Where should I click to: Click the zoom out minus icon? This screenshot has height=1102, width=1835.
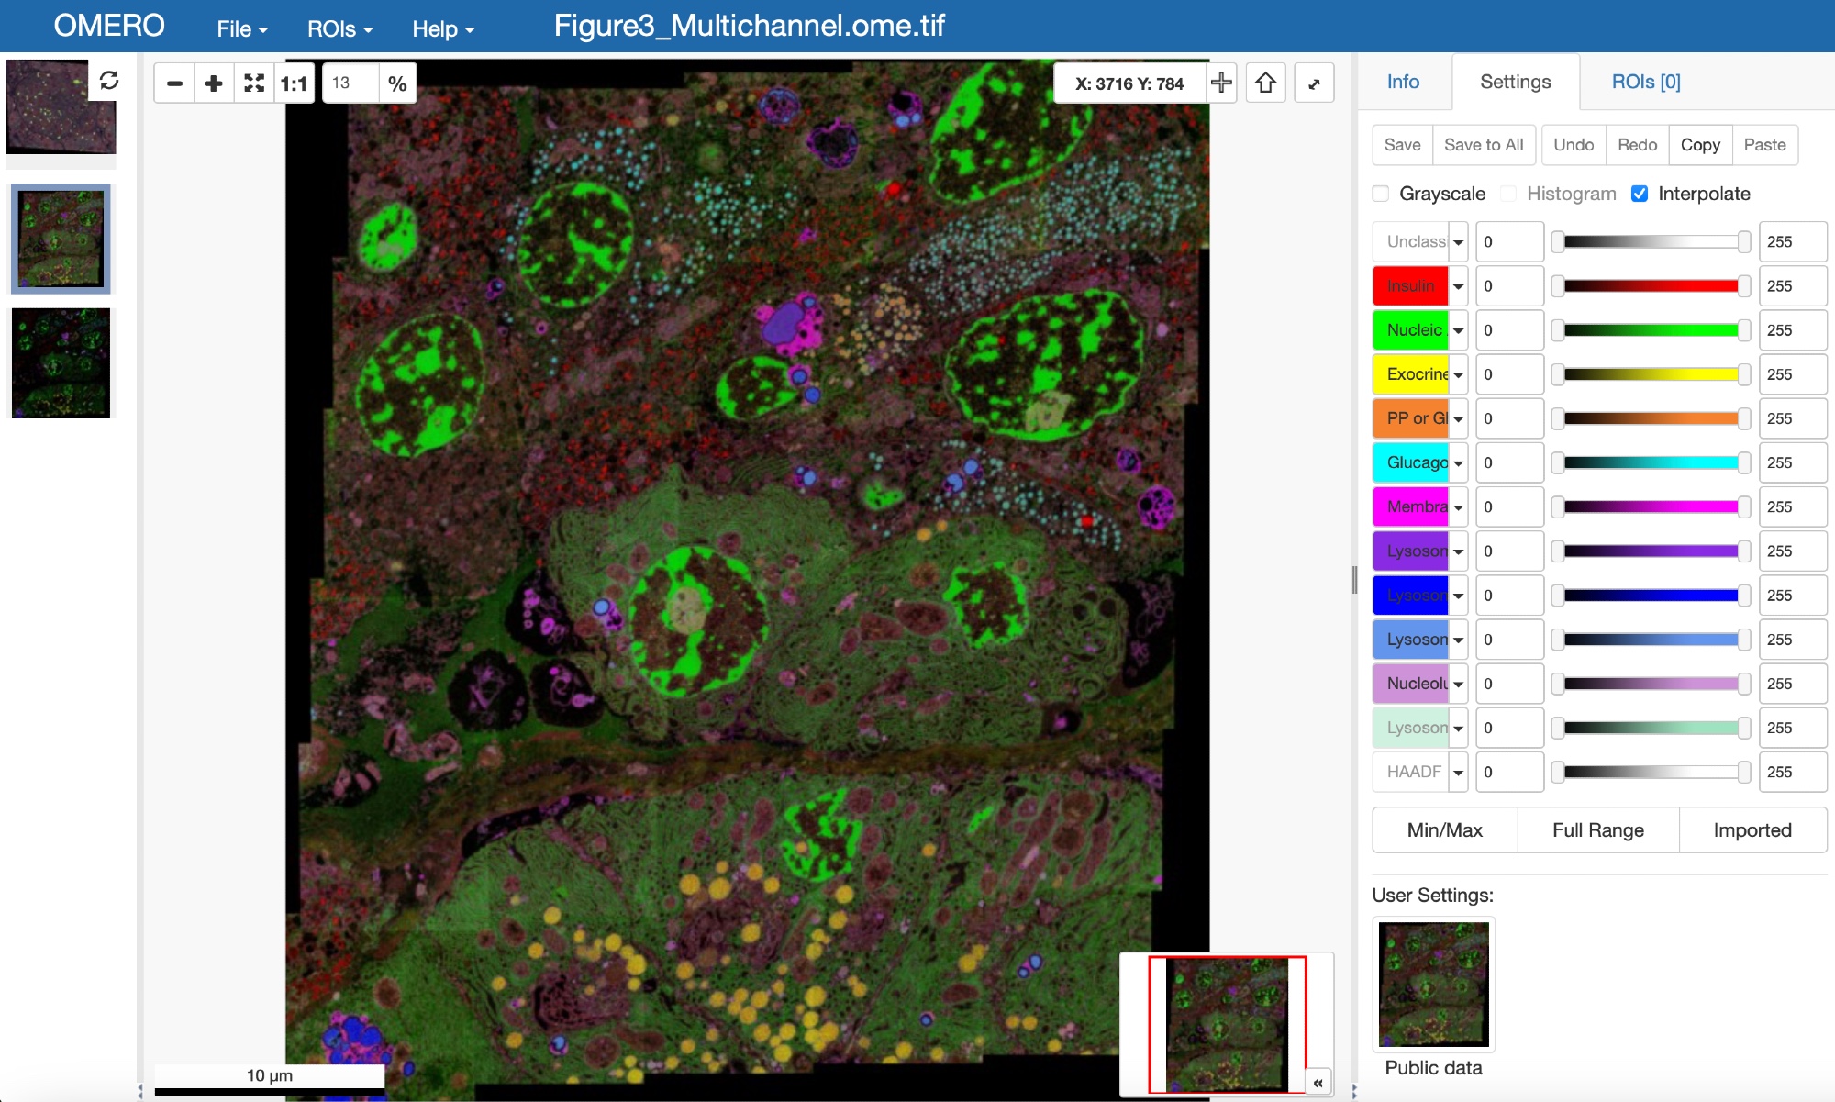coord(174,83)
